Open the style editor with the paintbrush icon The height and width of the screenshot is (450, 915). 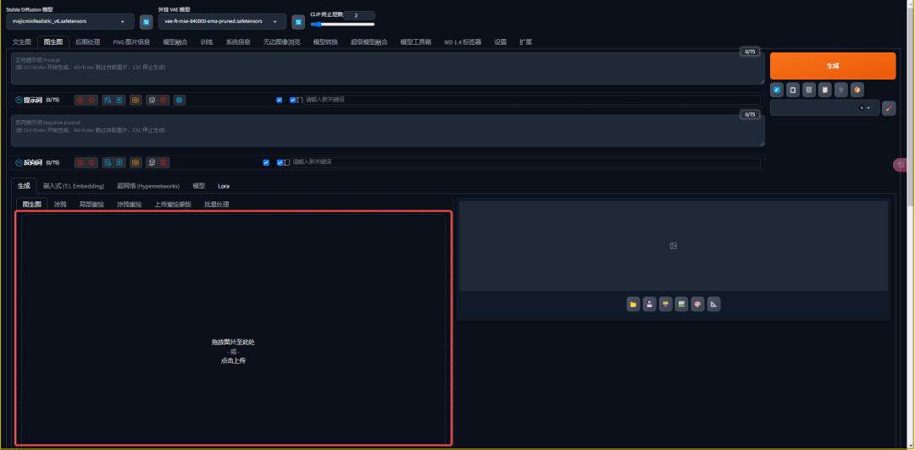tap(889, 107)
